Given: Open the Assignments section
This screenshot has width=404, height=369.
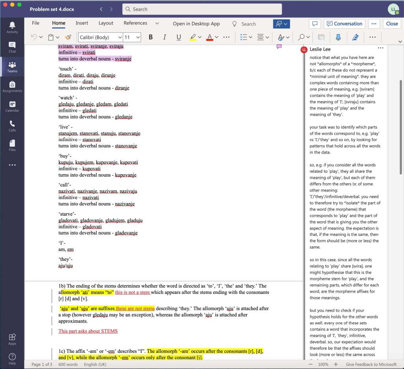Looking at the screenshot, I should [x=12, y=87].
